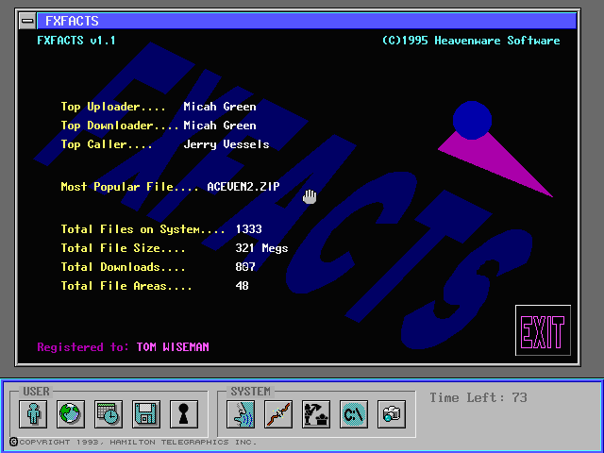Click the camera snapshot icon
Viewport: 604px width, 453px height.
click(x=392, y=414)
